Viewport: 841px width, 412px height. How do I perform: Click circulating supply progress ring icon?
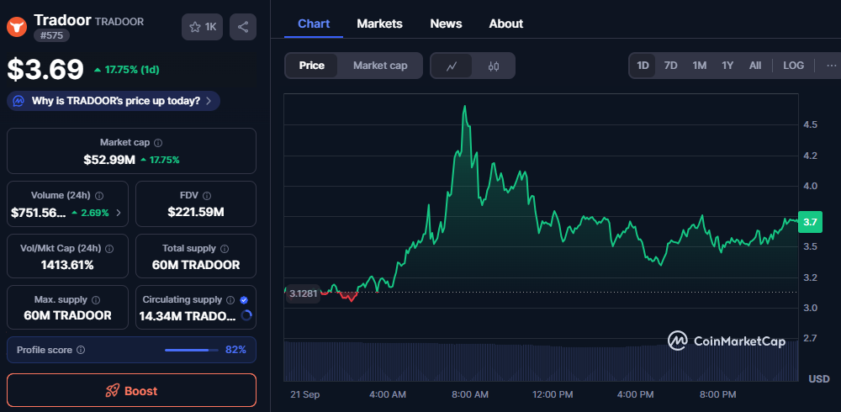coord(246,315)
